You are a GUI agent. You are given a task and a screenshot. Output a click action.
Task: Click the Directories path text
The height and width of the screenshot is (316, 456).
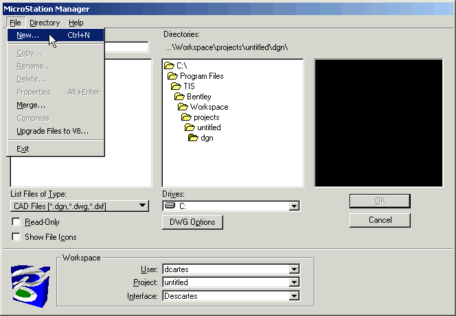(x=227, y=47)
